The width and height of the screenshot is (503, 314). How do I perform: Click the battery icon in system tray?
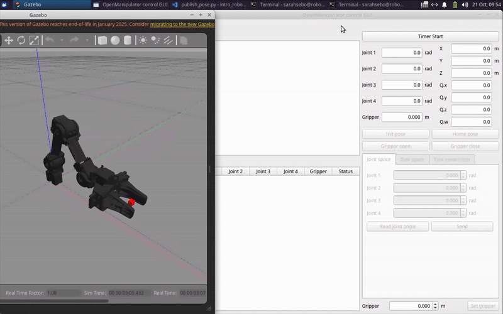[x=455, y=4]
